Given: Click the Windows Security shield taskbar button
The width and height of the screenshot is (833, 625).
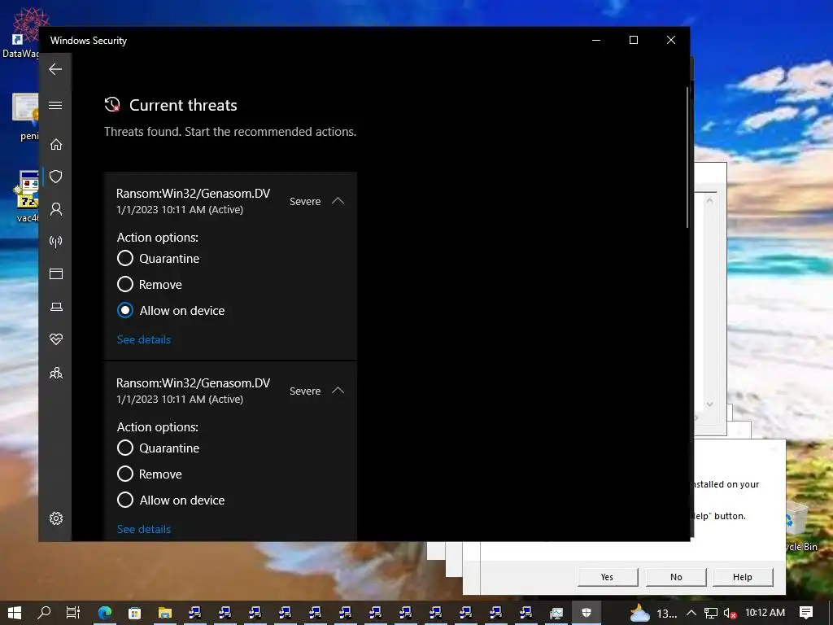Looking at the screenshot, I should [587, 613].
